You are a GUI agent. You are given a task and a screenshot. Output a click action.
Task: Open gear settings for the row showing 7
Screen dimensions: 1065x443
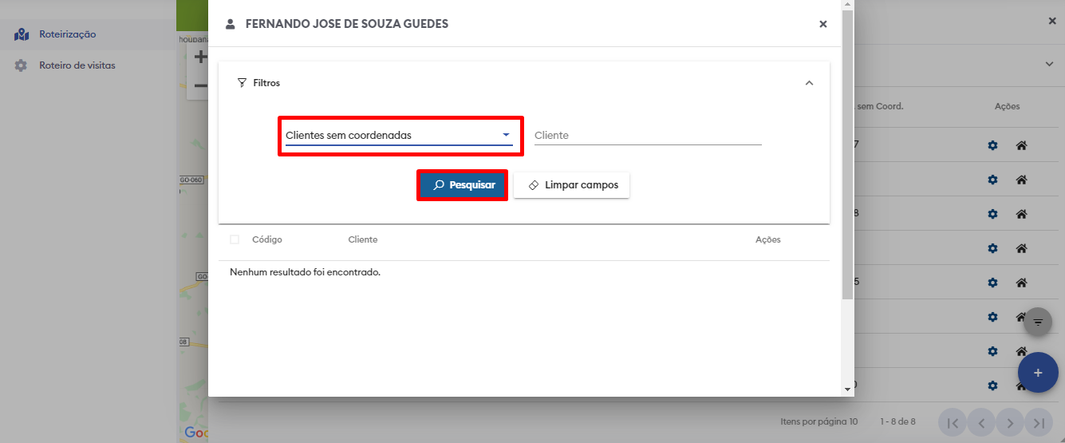[x=992, y=145]
